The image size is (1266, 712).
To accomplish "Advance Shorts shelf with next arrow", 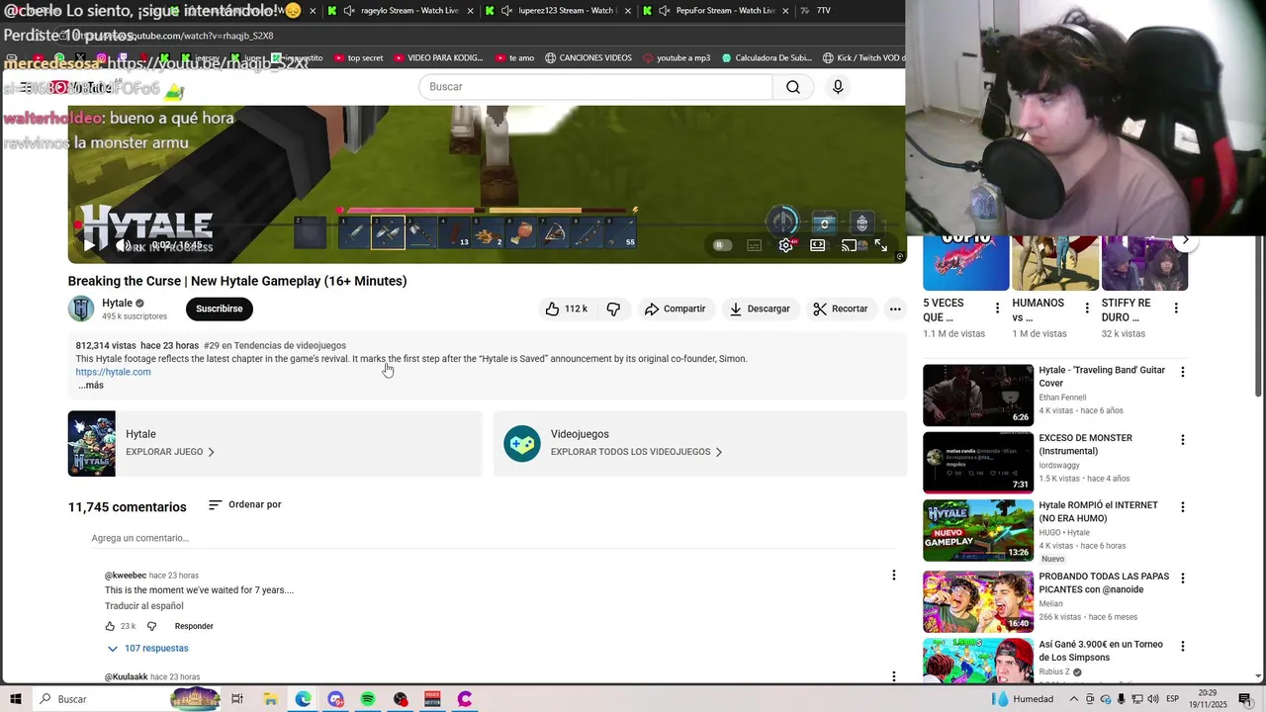I will pos(1185,240).
